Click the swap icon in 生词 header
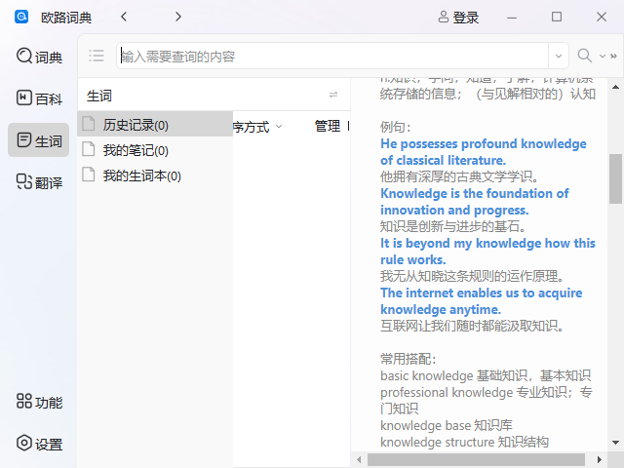 pos(333,95)
